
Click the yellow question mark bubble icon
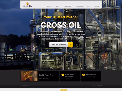pyautogui.click(x=84, y=75)
